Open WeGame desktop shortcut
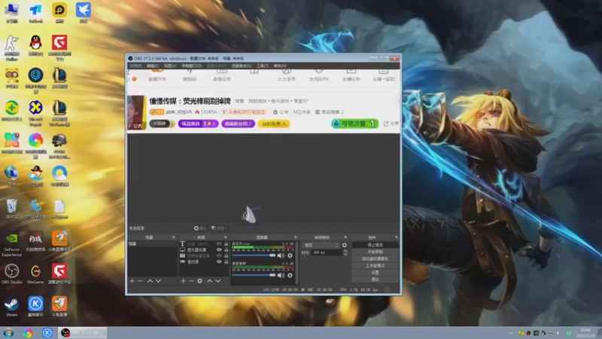The width and height of the screenshot is (602, 339). 35,274
